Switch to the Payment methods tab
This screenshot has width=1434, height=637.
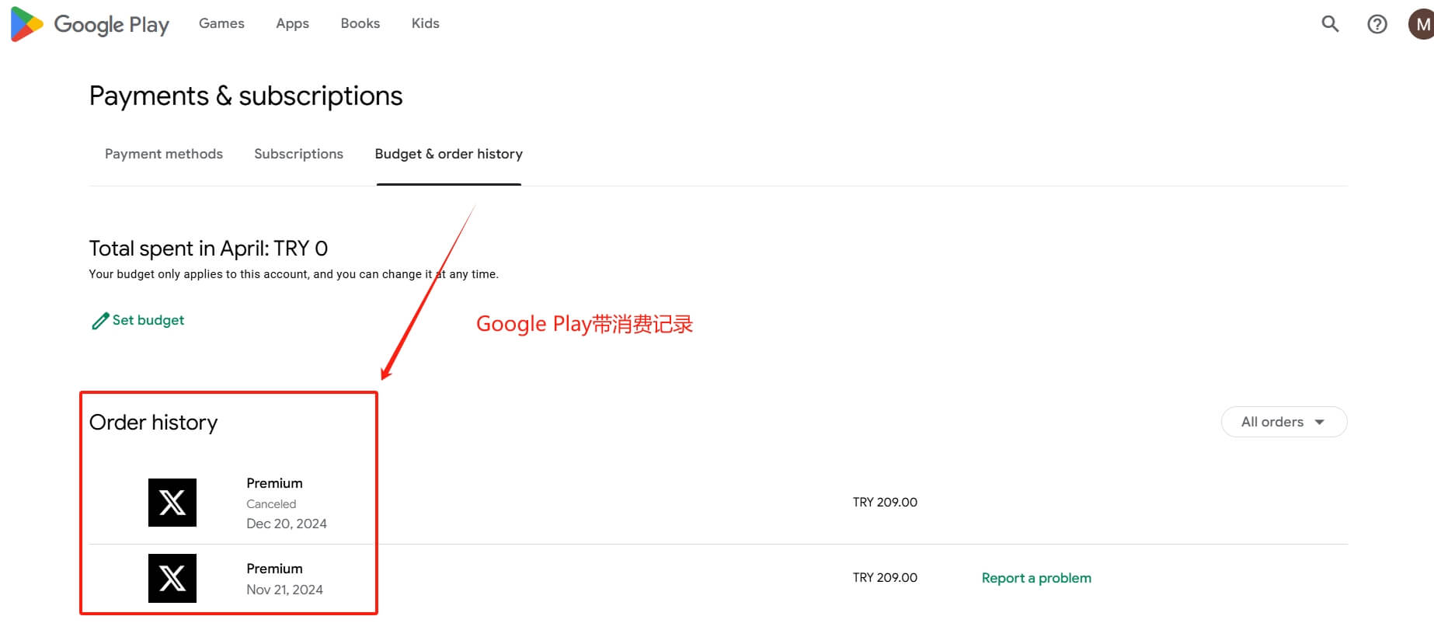click(x=164, y=154)
